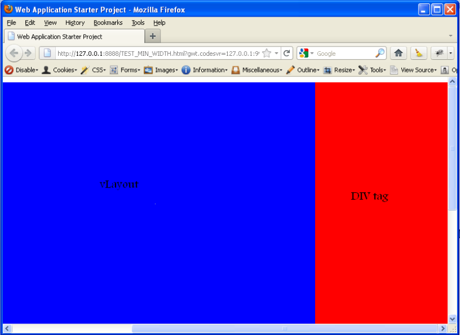Open the Disable dropdown in developer toolbar

click(22, 70)
